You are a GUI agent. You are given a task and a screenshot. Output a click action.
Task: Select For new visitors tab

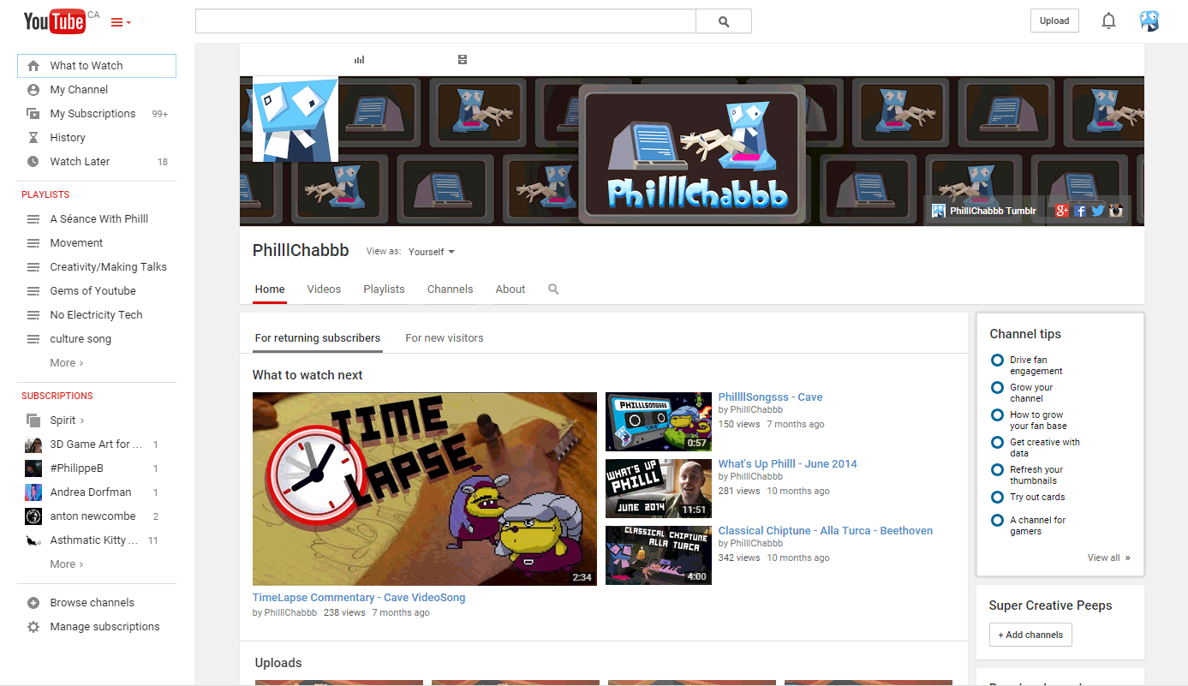(x=445, y=338)
